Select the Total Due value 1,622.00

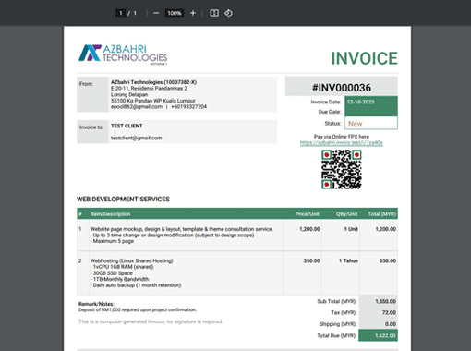pyautogui.click(x=385, y=335)
